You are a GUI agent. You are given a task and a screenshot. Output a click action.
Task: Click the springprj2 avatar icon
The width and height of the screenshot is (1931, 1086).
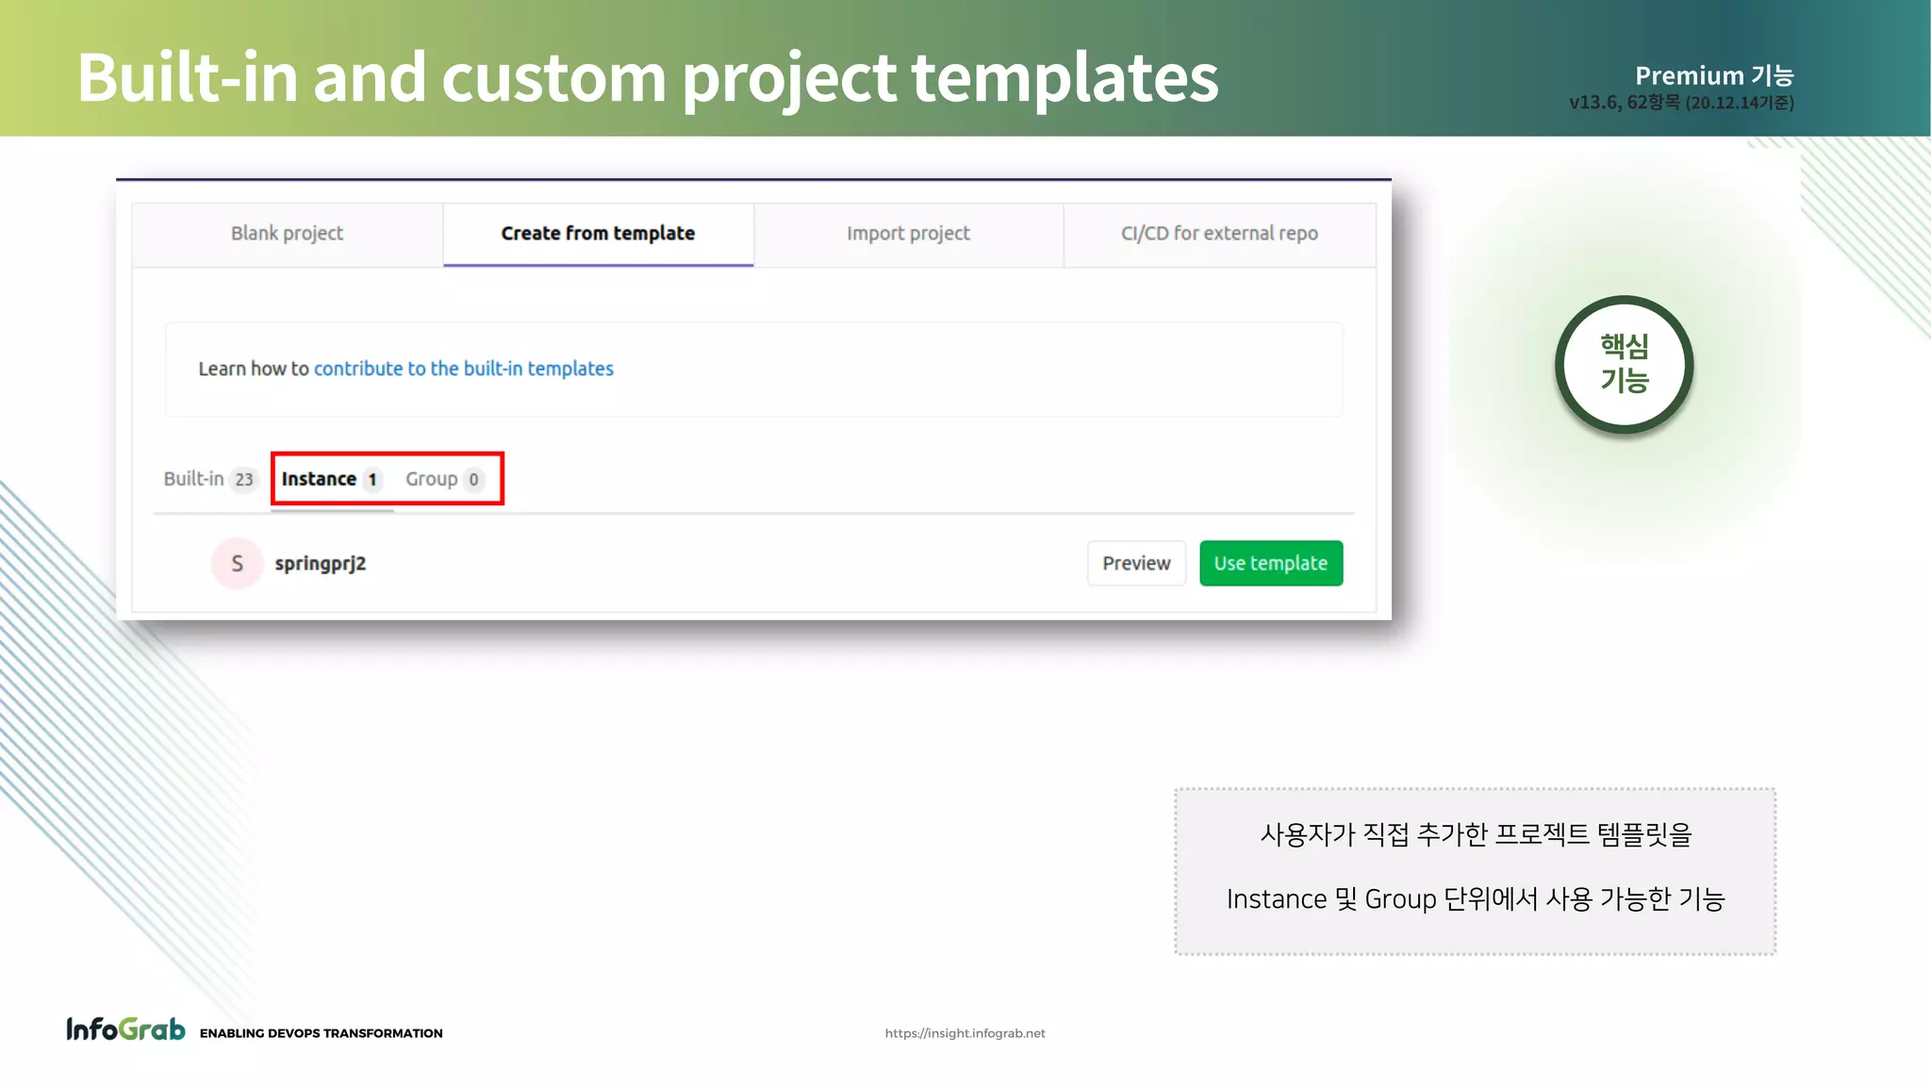[237, 564]
